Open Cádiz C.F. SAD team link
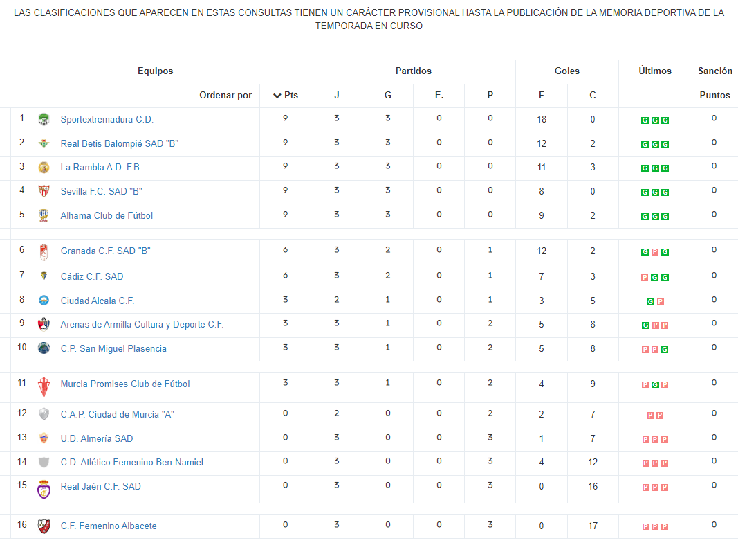Image resolution: width=738 pixels, height=545 pixels. coord(92,276)
